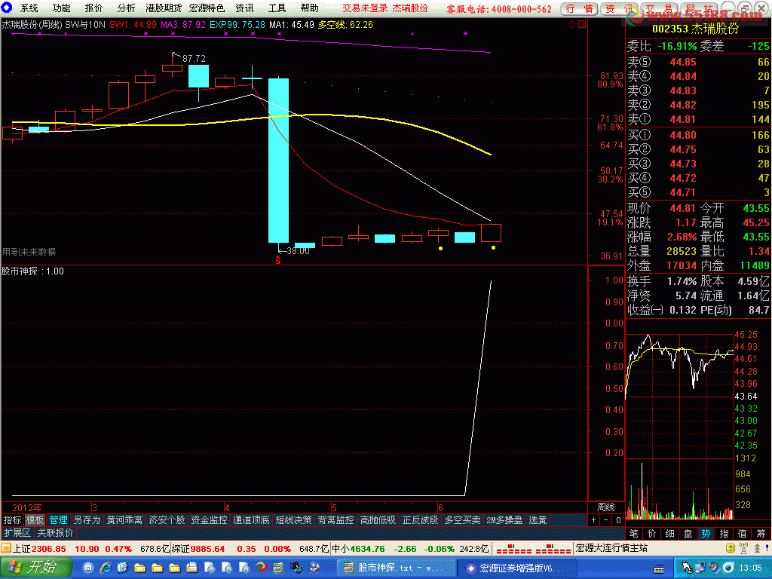Click the red diamond icon above chart
Image resolution: width=772 pixels, height=579 pixels.
[x=571, y=24]
